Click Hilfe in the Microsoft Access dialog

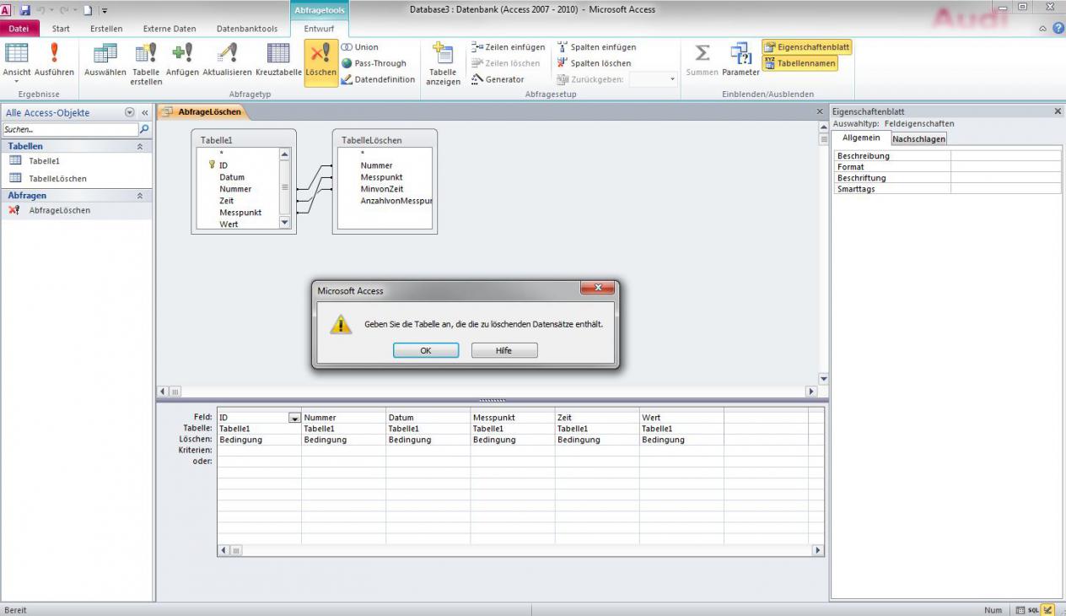tap(503, 350)
